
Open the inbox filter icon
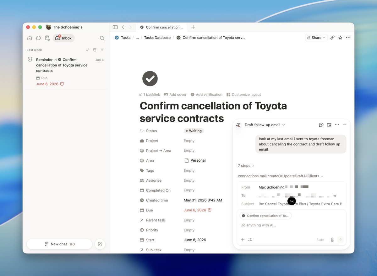(x=102, y=50)
